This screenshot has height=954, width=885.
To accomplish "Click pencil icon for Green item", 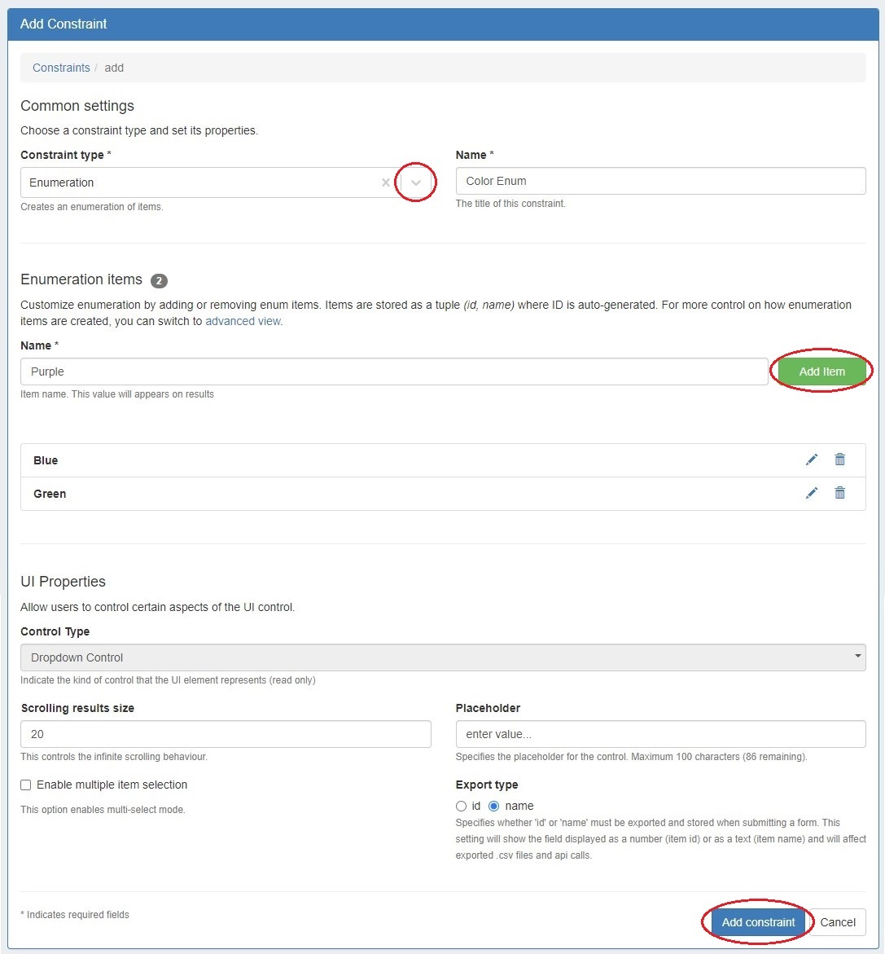I will [811, 494].
